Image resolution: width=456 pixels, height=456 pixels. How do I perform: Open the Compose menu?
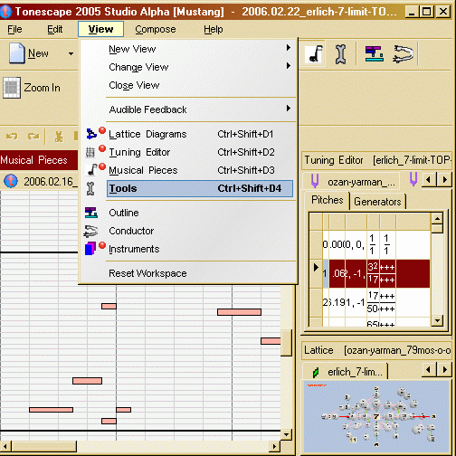pos(155,29)
